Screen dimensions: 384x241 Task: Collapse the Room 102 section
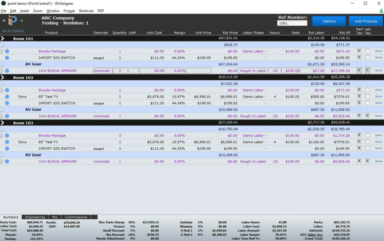point(2,78)
